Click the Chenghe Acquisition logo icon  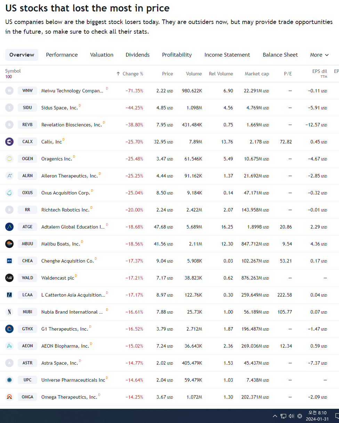[x=9, y=261]
